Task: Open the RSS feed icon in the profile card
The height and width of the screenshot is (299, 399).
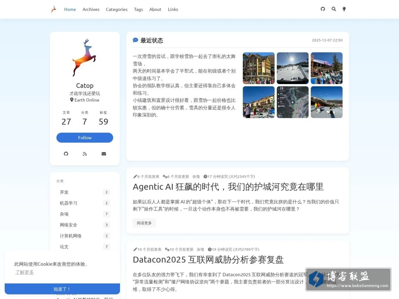Action: (85, 154)
